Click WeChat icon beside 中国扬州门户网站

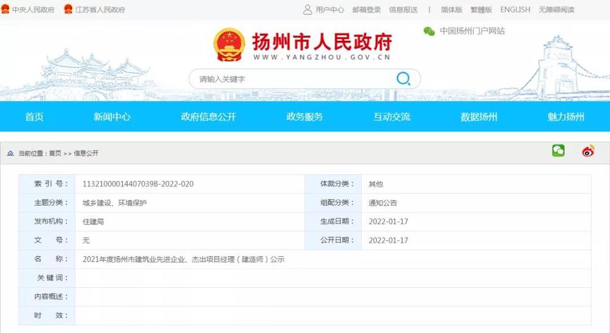pyautogui.click(x=429, y=31)
